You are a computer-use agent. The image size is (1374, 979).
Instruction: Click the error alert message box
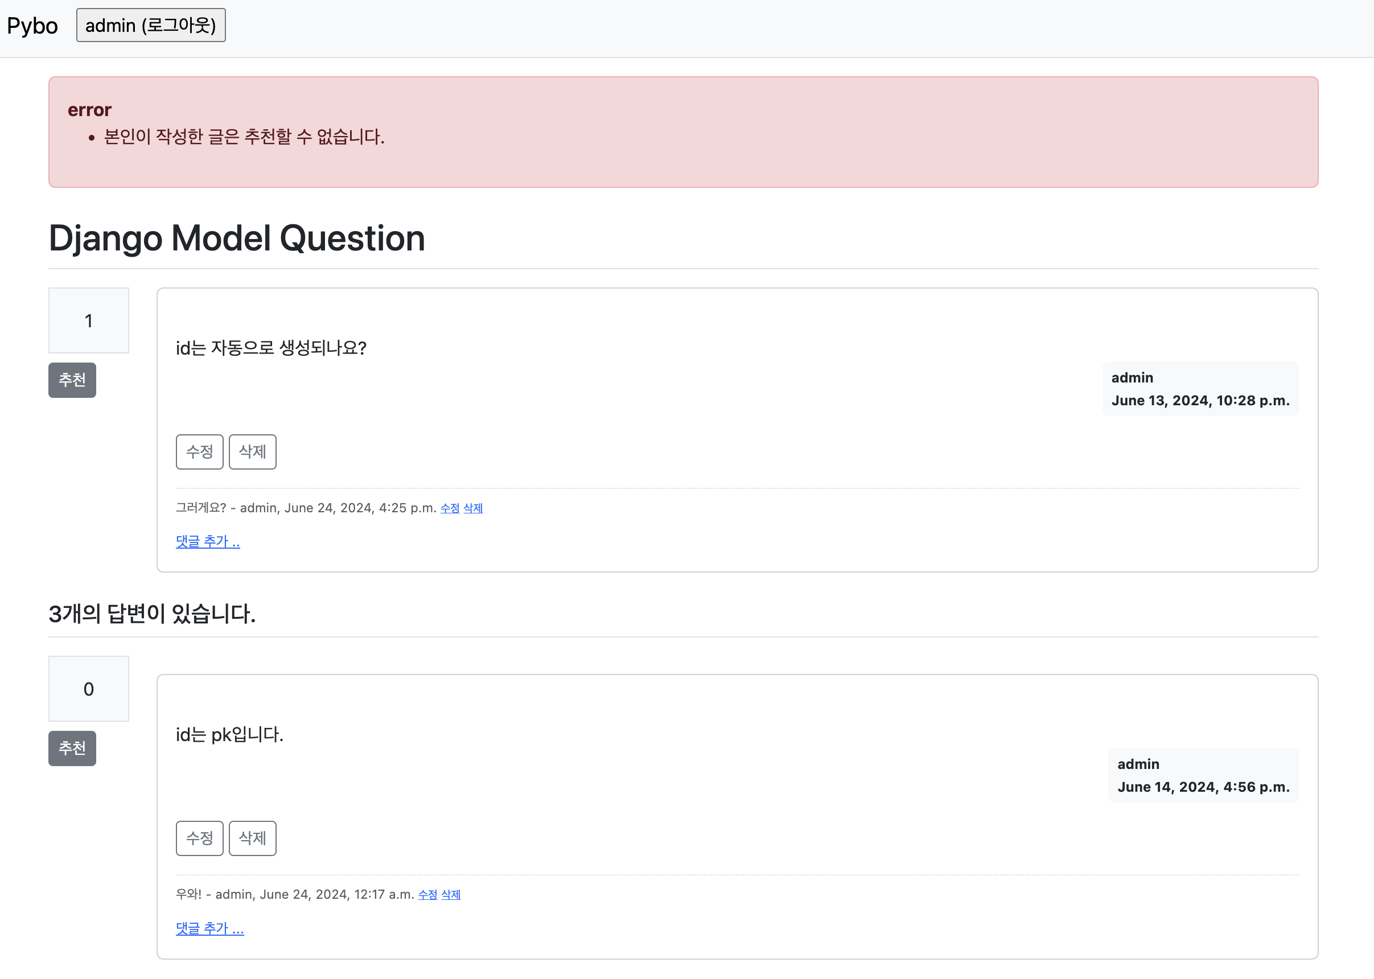point(682,132)
